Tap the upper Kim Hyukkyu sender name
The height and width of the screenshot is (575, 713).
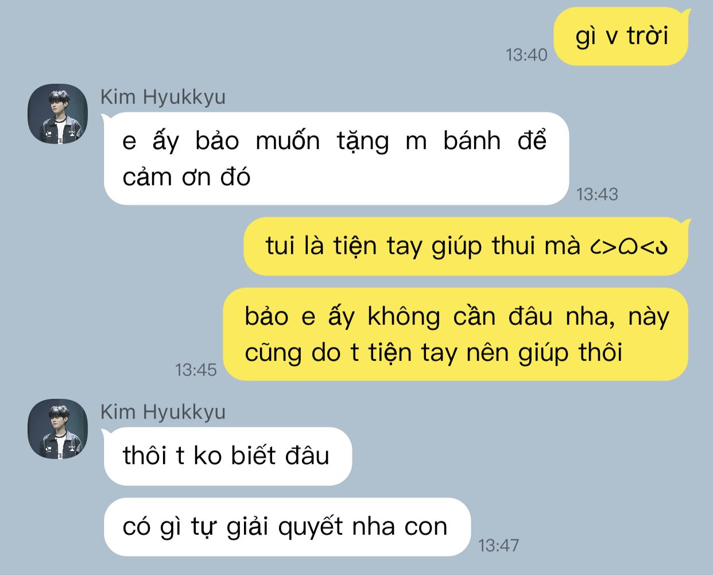coord(163,97)
